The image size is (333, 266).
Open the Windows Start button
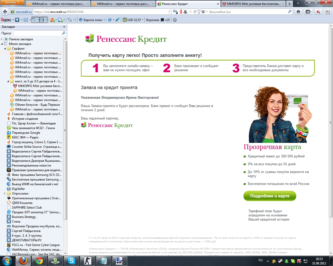tap(7, 261)
